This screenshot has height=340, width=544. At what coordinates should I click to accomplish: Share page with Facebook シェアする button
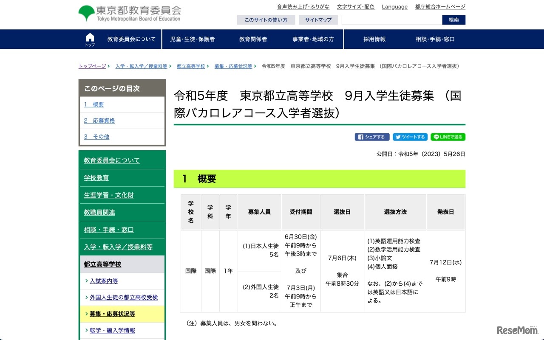pos(372,137)
